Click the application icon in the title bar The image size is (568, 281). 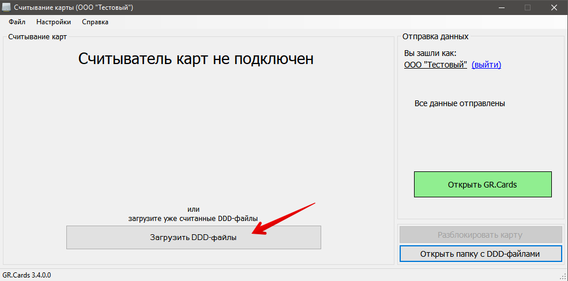click(x=7, y=7)
